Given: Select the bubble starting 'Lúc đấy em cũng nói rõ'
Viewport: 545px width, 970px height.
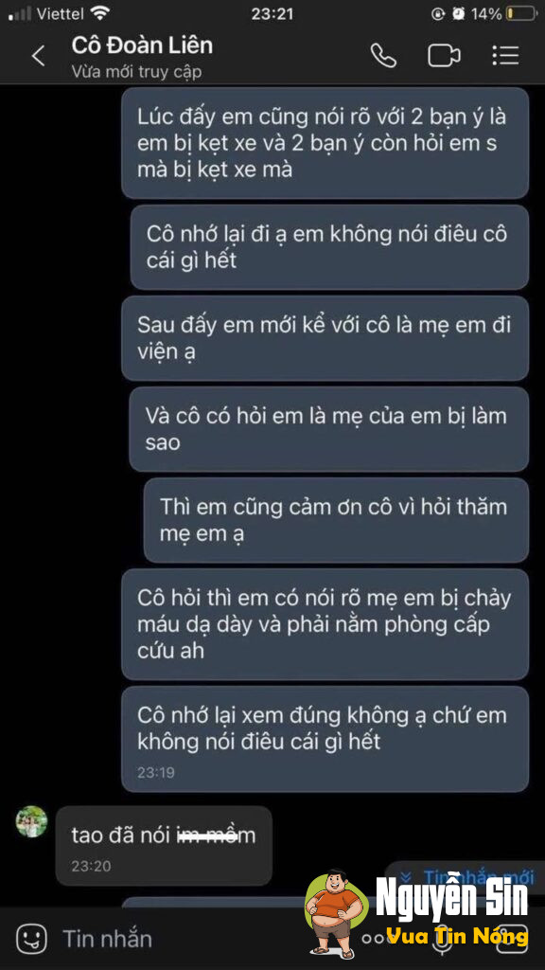Looking at the screenshot, I should click(325, 143).
